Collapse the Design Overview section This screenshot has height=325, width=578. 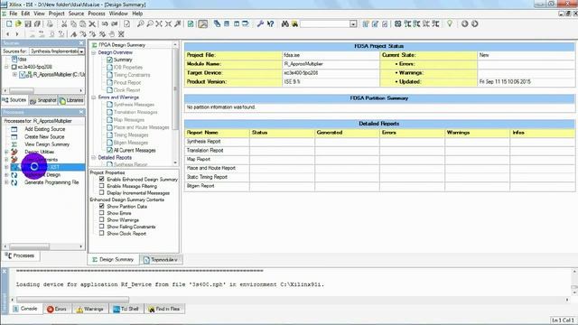[94, 52]
